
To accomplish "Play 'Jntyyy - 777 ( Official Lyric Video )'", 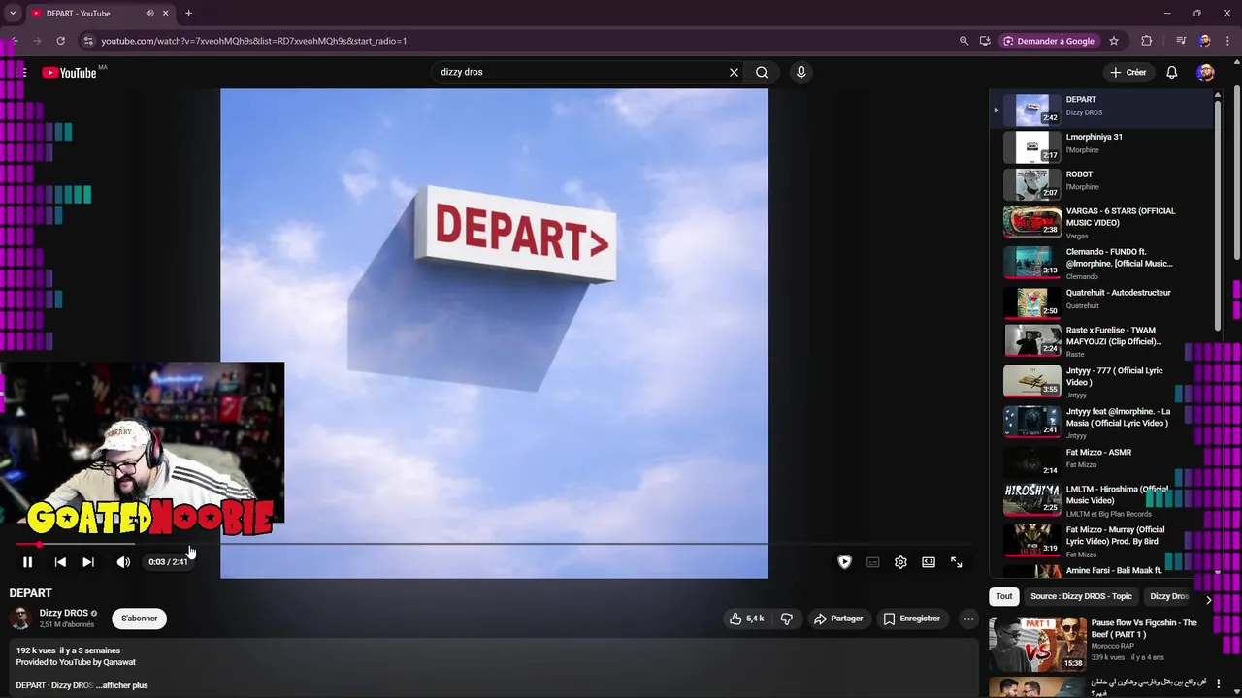I will 1100,382.
